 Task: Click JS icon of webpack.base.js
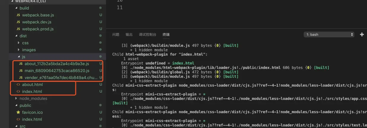click(x=18, y=15)
